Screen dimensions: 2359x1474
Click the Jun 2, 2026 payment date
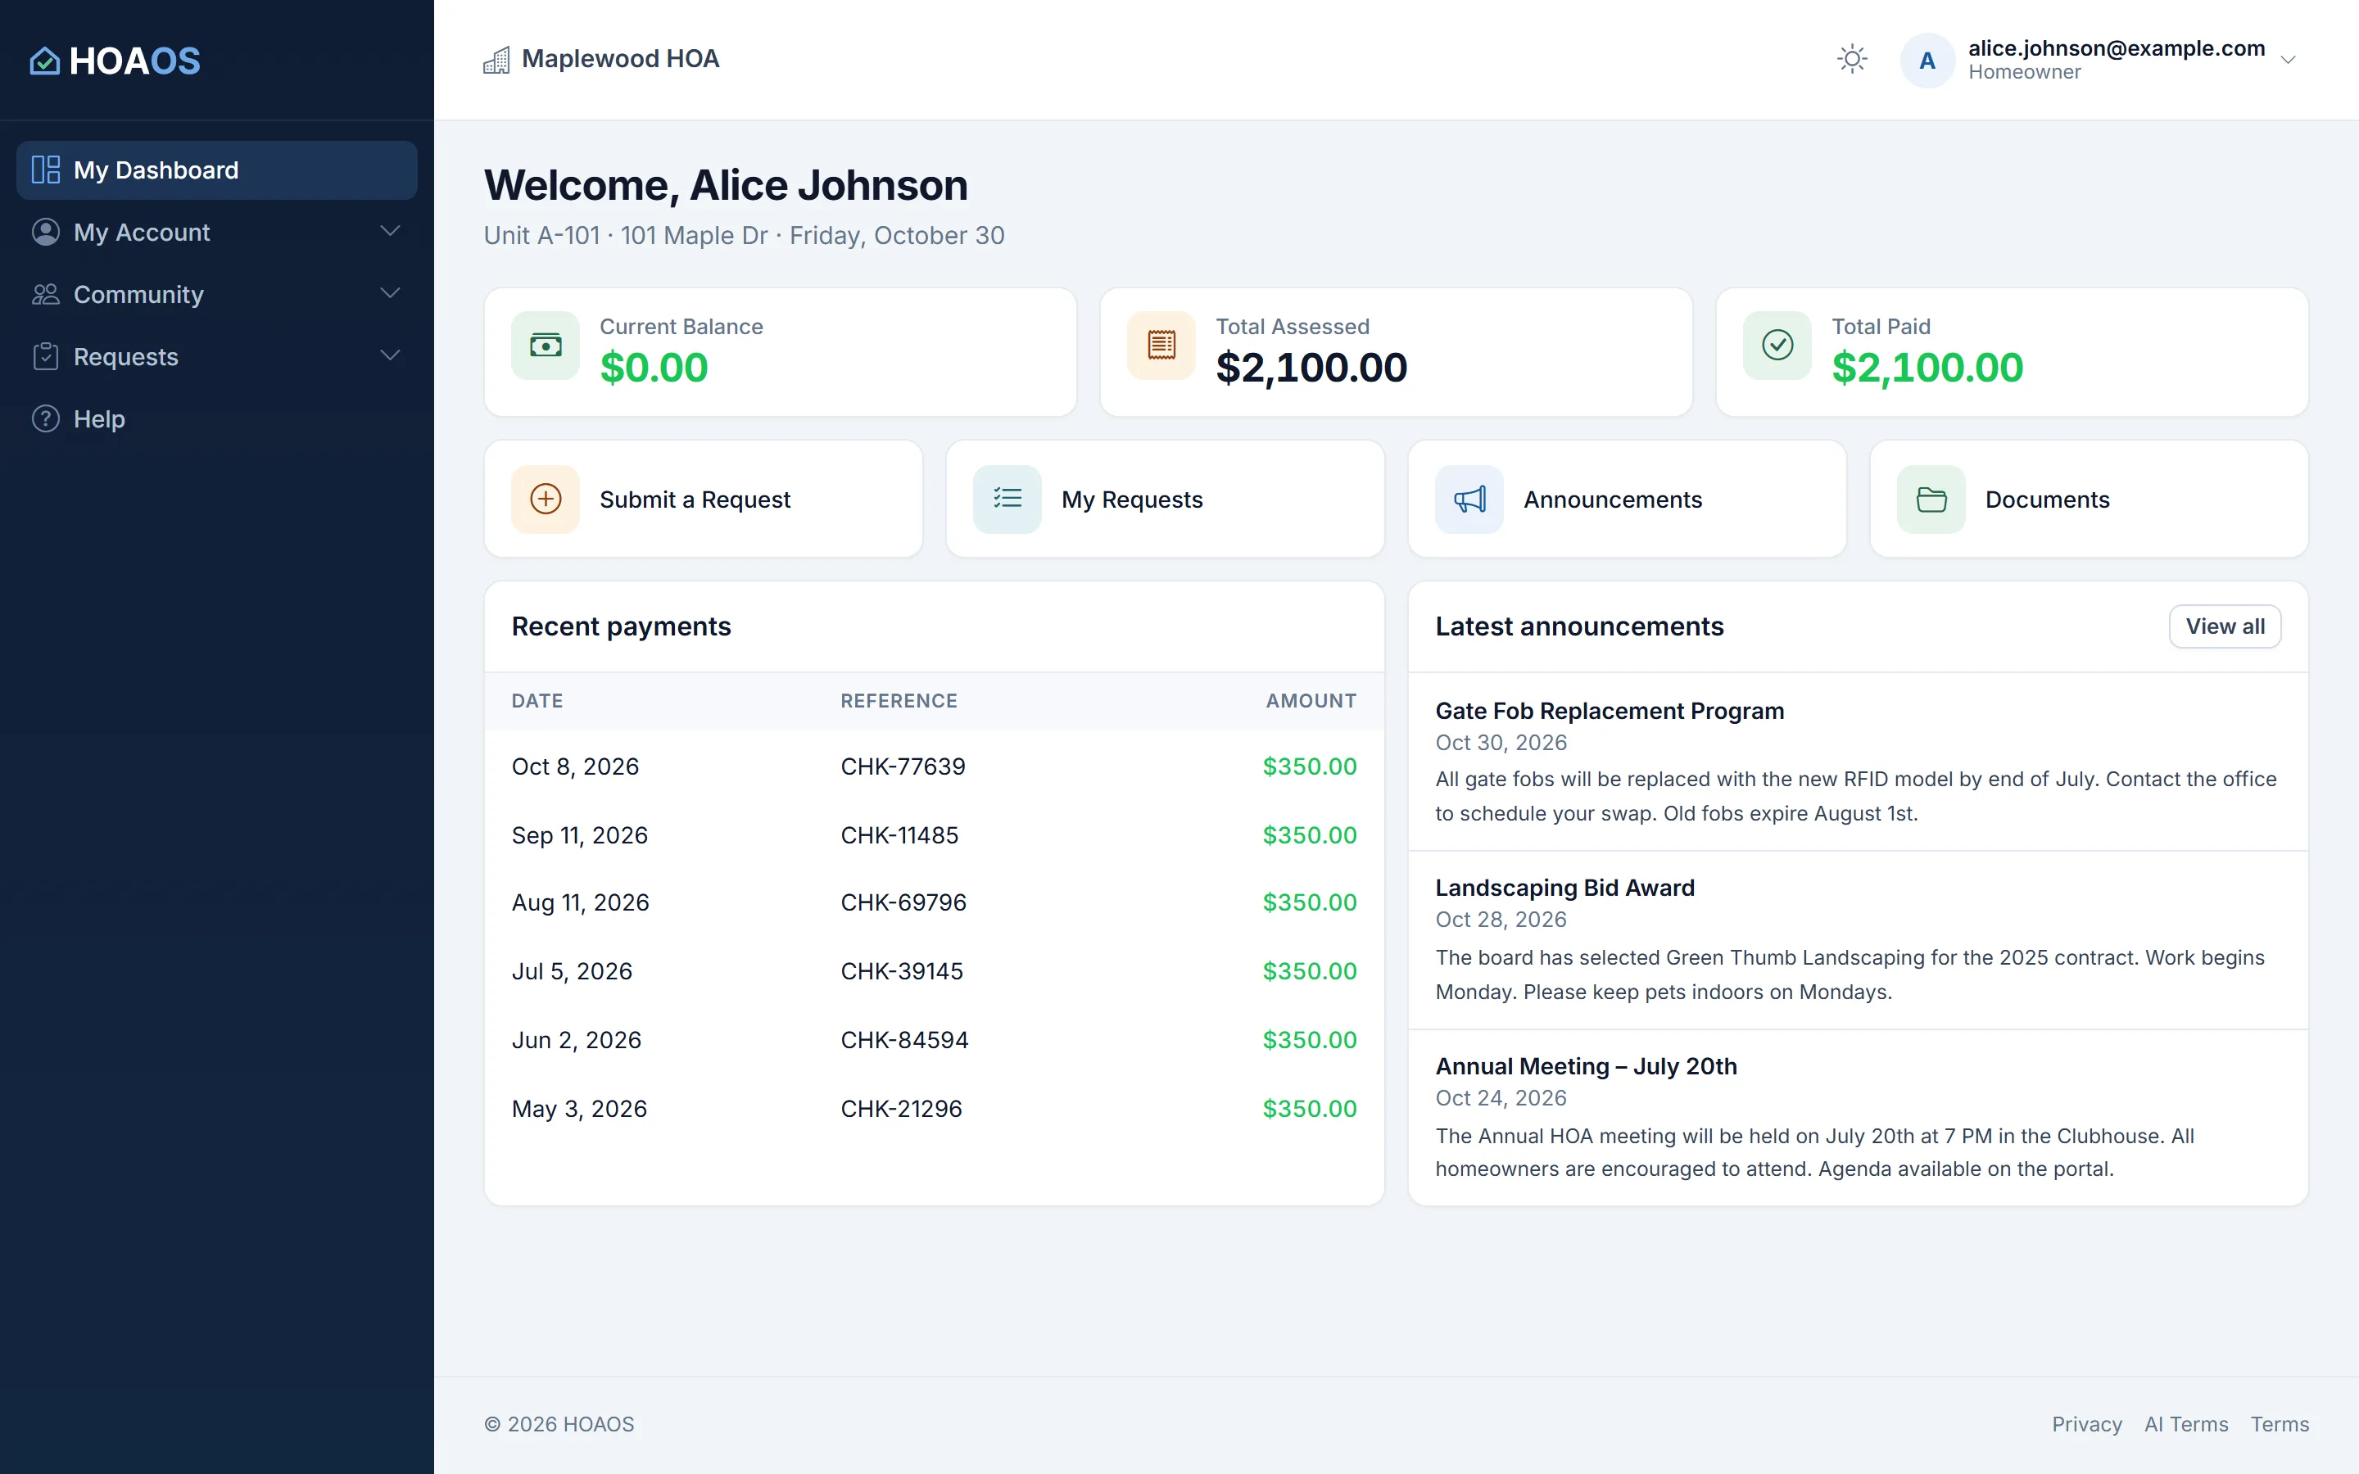coord(577,1040)
